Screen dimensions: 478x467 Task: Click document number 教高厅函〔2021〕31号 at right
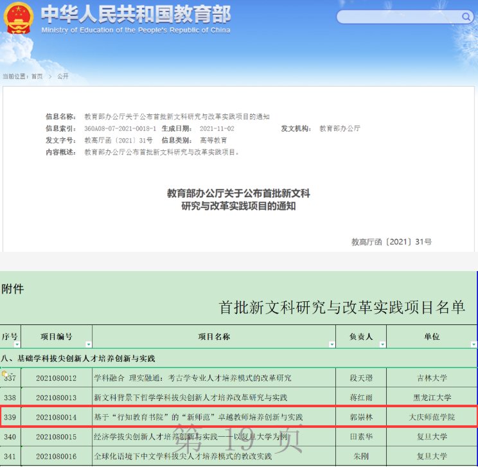(x=391, y=242)
